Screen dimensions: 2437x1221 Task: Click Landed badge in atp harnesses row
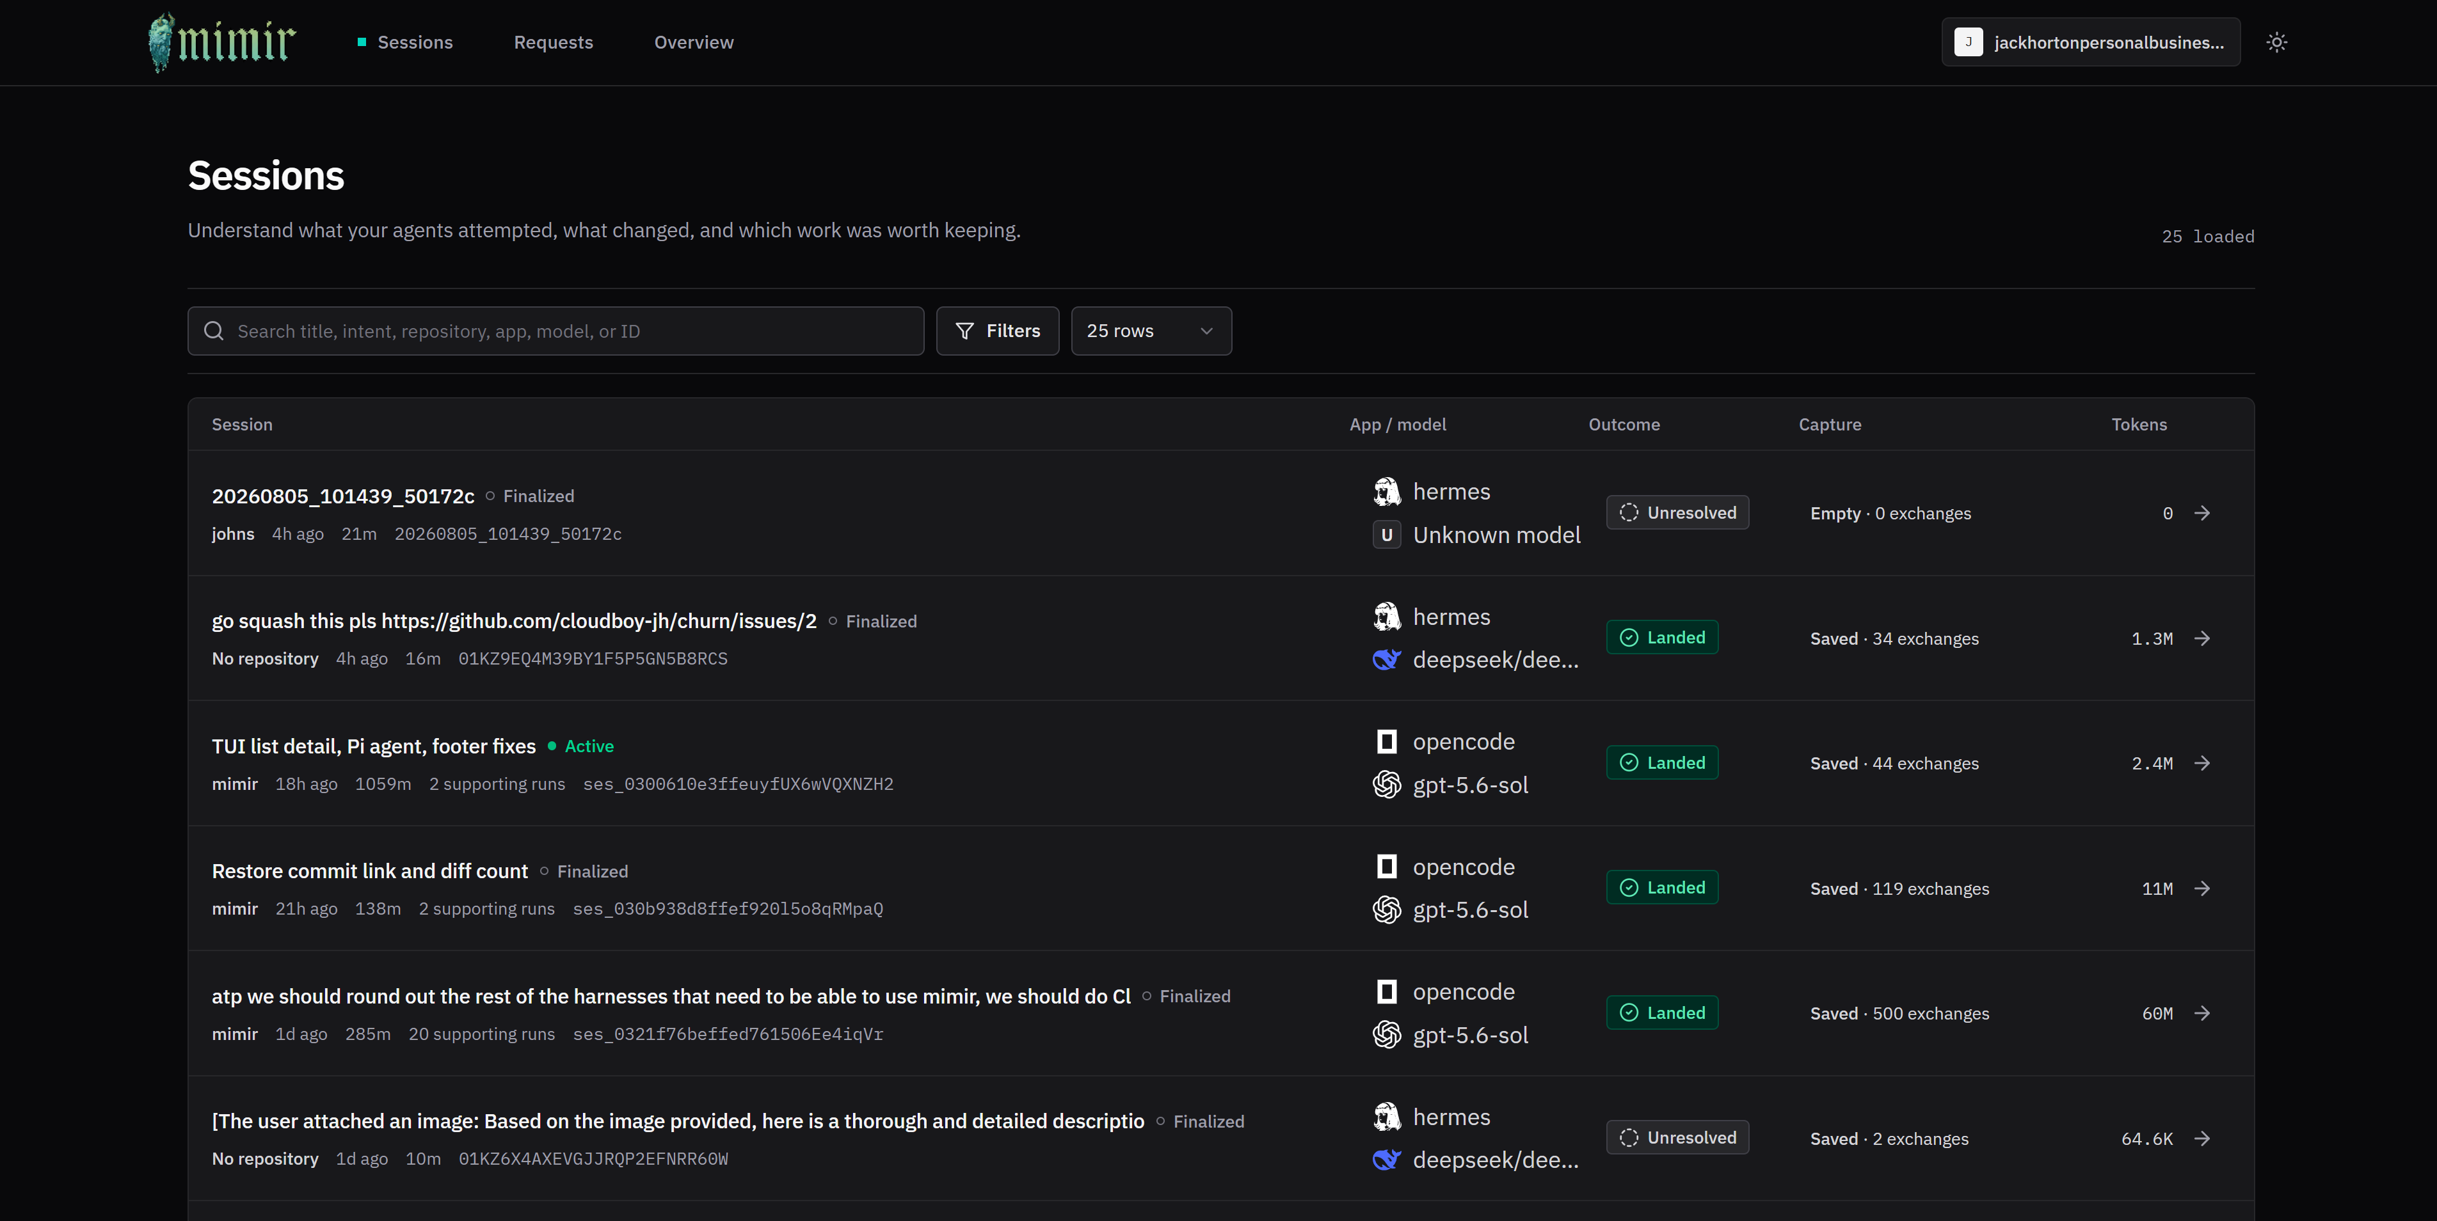[1662, 1013]
